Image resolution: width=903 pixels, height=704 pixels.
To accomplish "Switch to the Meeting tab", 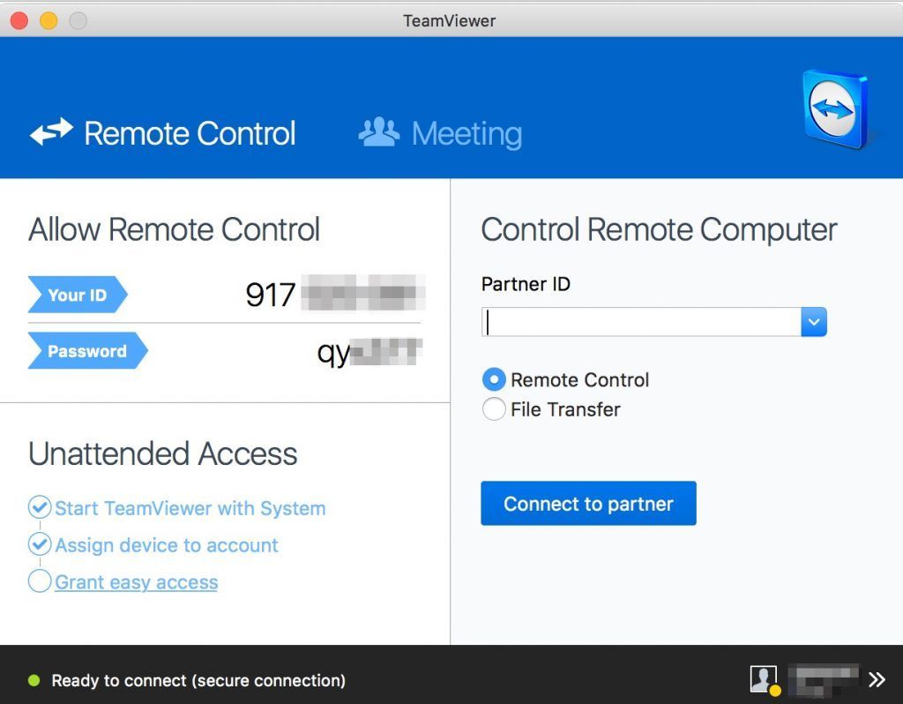I will pyautogui.click(x=441, y=133).
